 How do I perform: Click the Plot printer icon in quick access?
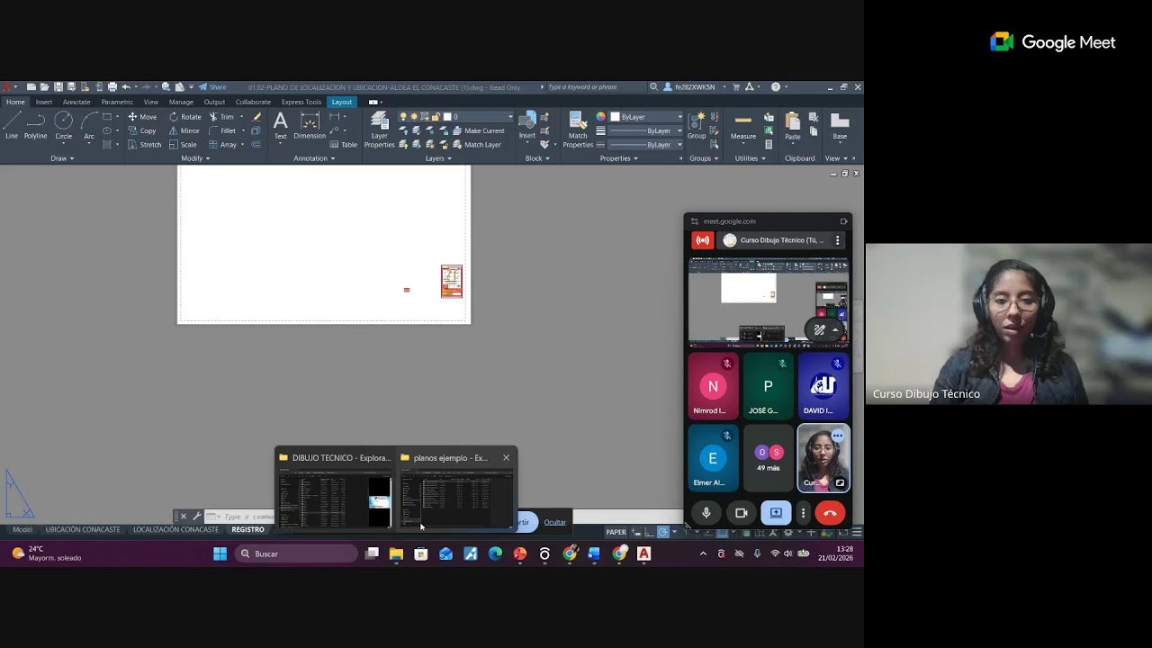(x=112, y=87)
